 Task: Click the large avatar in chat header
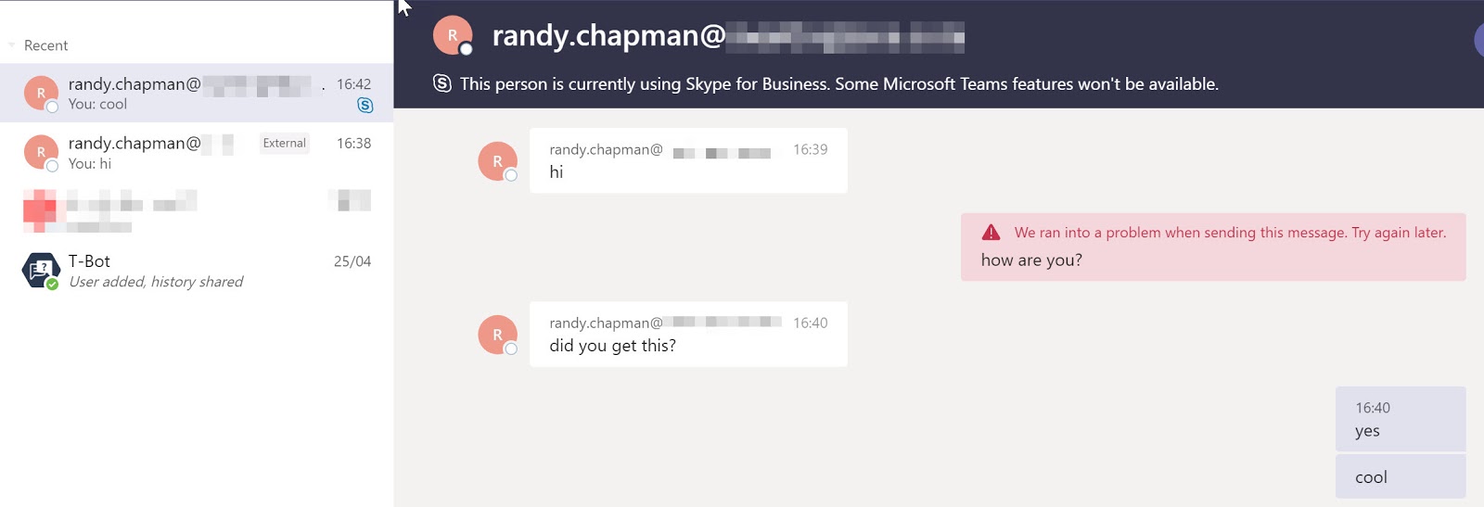coord(453,36)
